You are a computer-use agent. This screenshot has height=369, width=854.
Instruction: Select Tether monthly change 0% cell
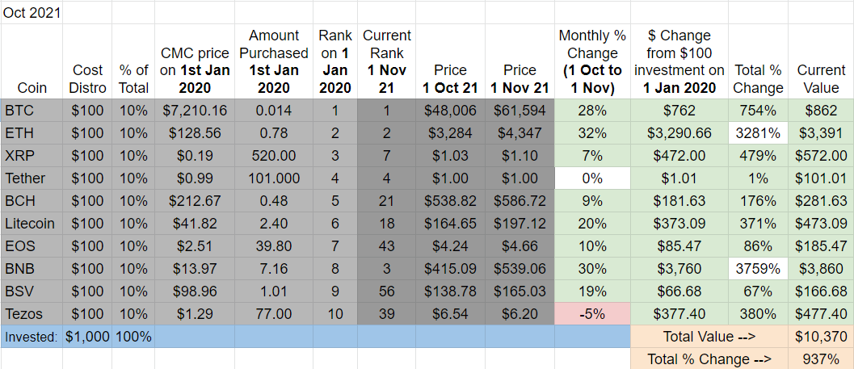click(x=592, y=178)
